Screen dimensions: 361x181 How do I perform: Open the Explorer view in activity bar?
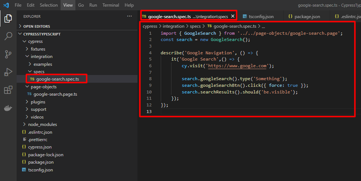coord(8,18)
